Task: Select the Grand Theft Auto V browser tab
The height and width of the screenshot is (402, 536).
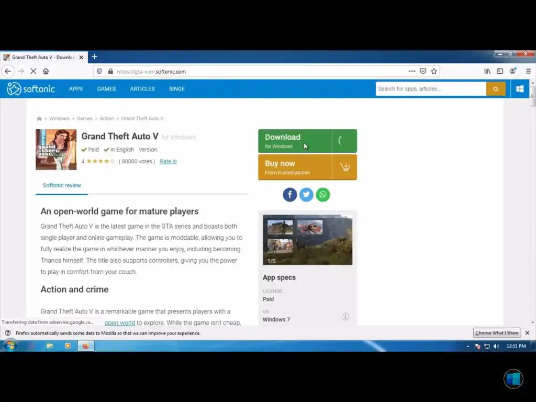Action: [x=44, y=57]
